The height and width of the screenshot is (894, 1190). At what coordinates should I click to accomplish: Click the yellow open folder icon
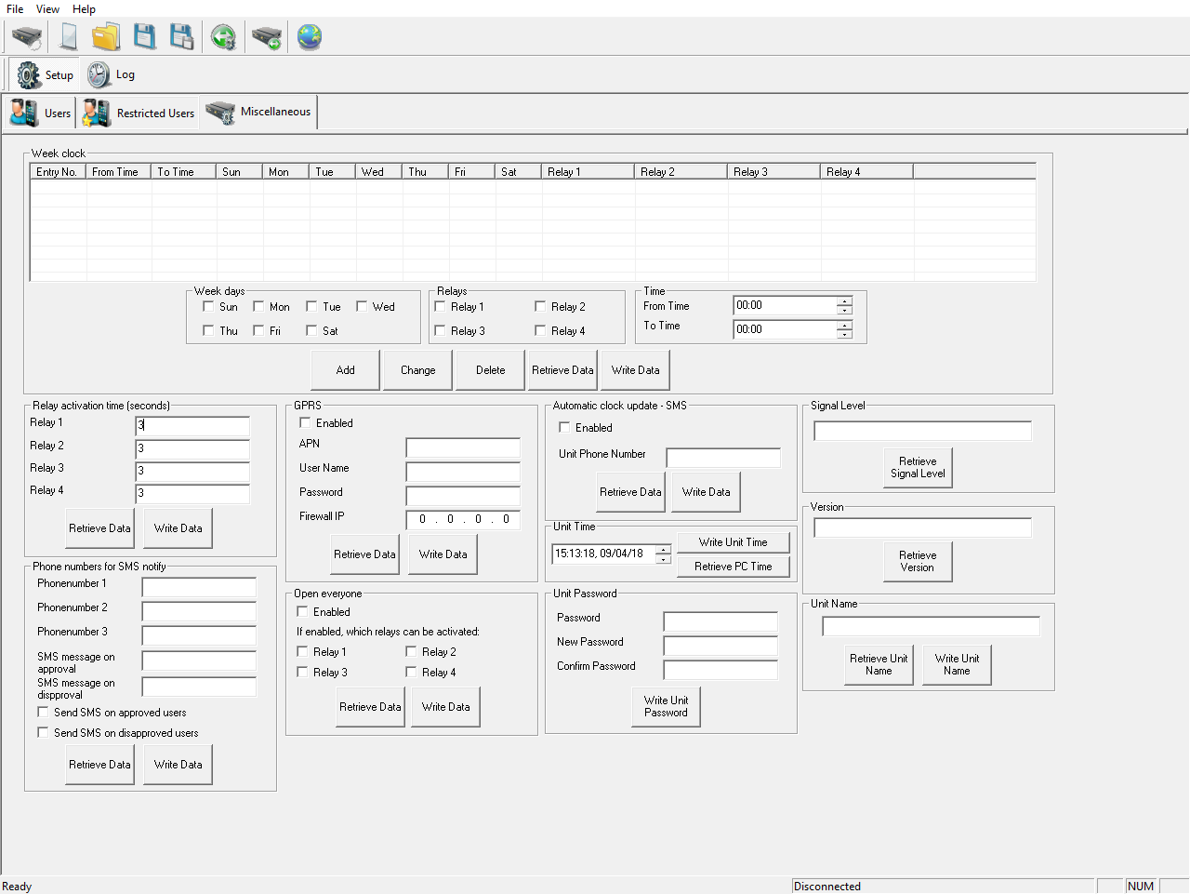pos(106,37)
